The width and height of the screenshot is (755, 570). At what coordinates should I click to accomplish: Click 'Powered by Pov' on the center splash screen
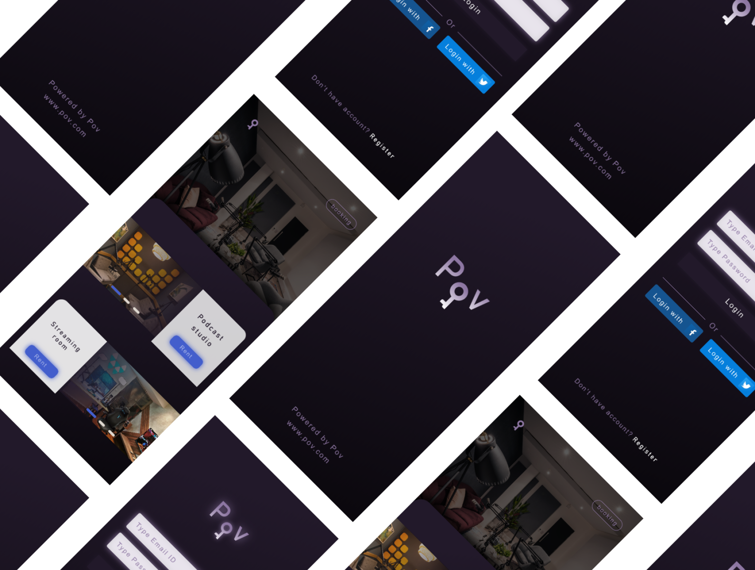click(317, 432)
